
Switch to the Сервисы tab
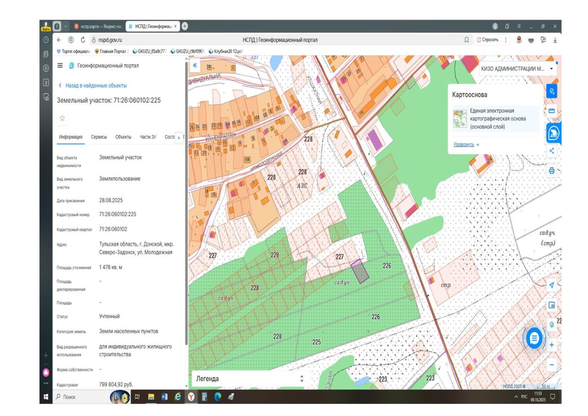click(x=99, y=137)
